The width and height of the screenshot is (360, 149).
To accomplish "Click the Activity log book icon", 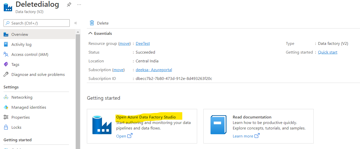I will pyautogui.click(x=6, y=44).
